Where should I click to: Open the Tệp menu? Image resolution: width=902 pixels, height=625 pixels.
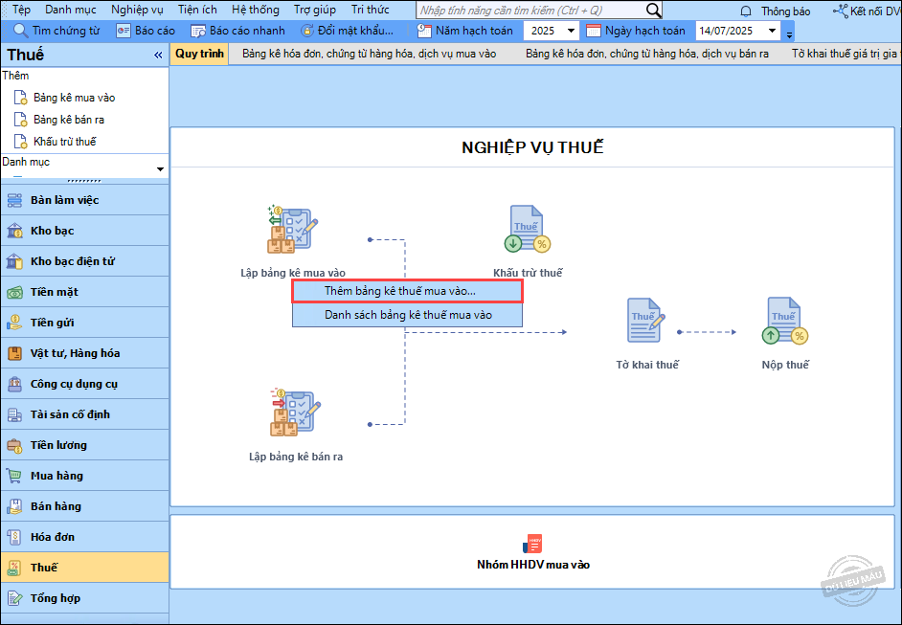coord(21,10)
